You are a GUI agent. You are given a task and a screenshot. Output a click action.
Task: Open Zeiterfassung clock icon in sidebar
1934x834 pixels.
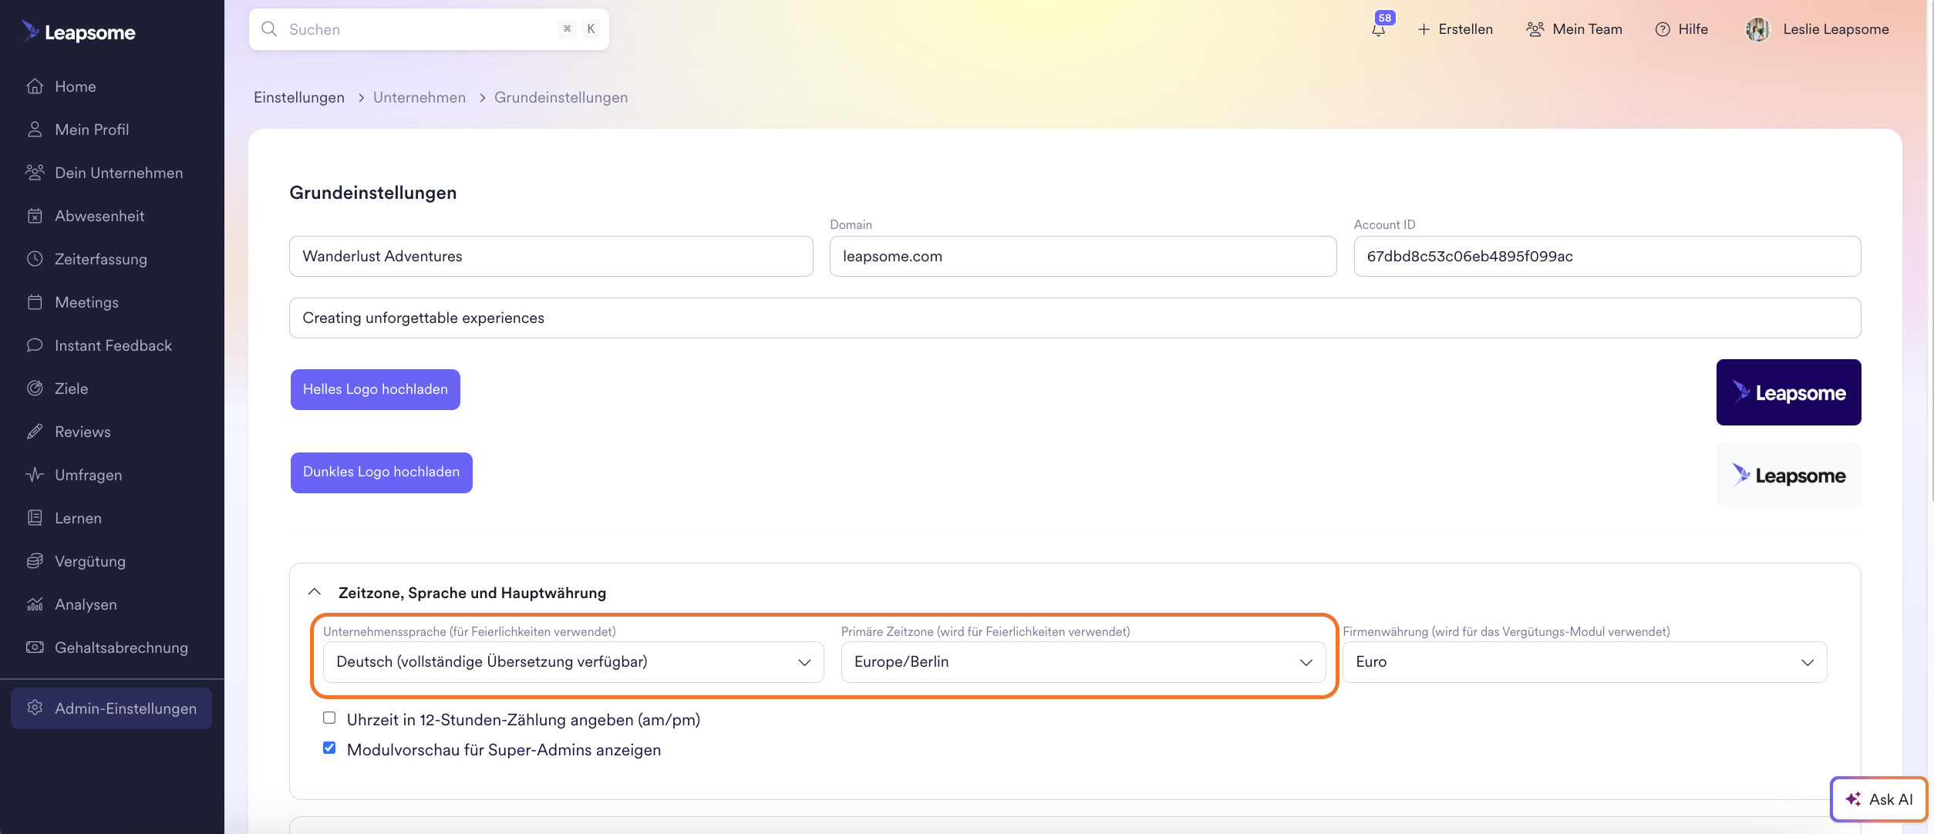tap(35, 259)
